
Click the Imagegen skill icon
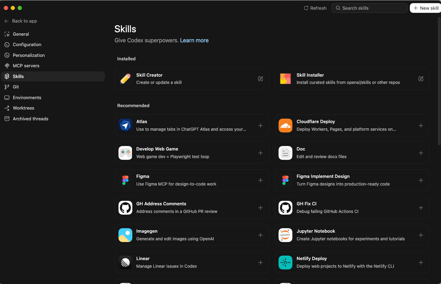pos(125,235)
